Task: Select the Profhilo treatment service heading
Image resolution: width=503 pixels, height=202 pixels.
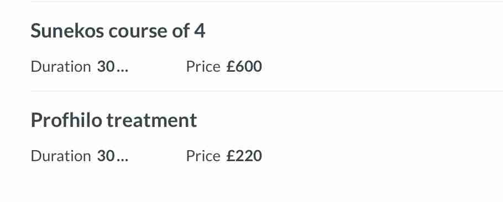Action: pyautogui.click(x=114, y=120)
